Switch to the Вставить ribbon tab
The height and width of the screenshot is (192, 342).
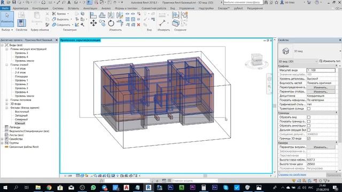[x=74, y=9]
